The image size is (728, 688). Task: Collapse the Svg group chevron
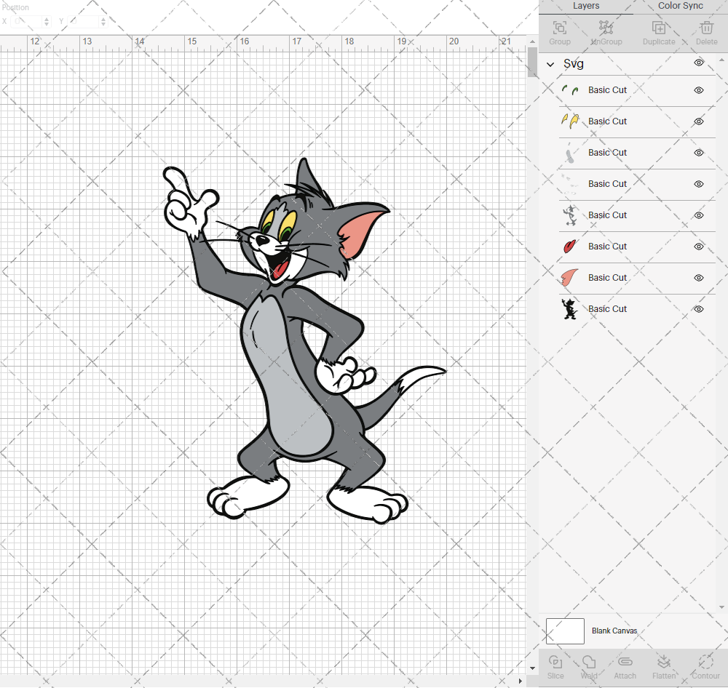coord(550,65)
